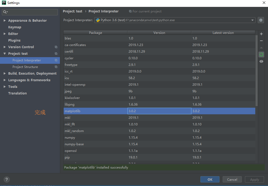
Task: Click the Cancel button
Action: coord(232,179)
